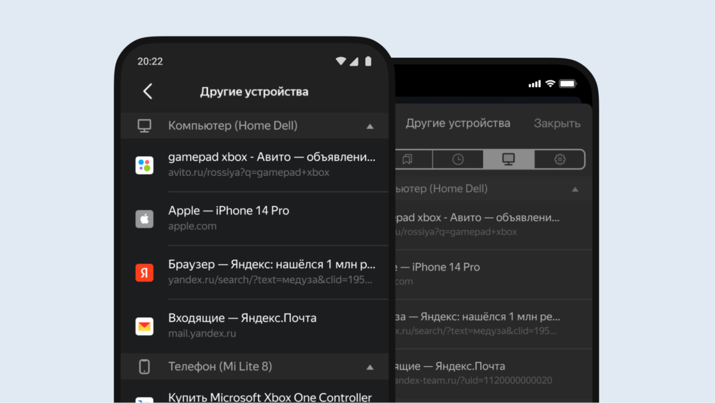
Task: Tap the computer monitor icon beside Компьютер header
Action: pos(144,126)
